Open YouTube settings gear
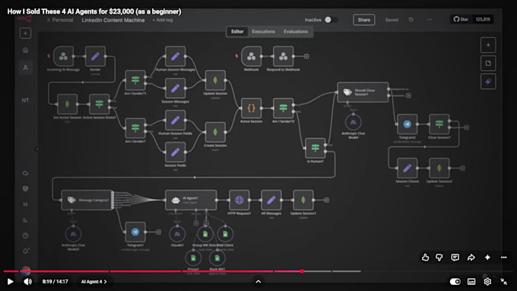 (487, 281)
